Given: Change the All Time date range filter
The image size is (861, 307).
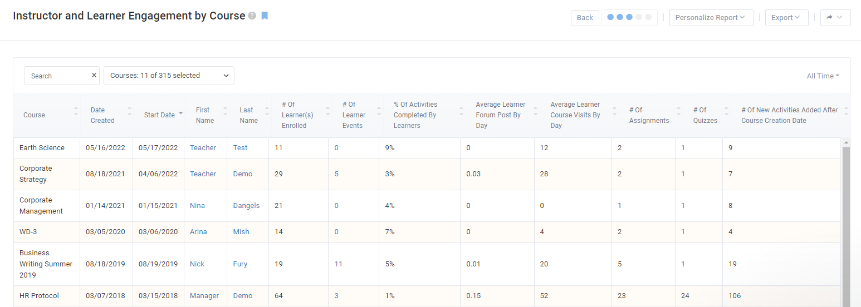Looking at the screenshot, I should (823, 76).
